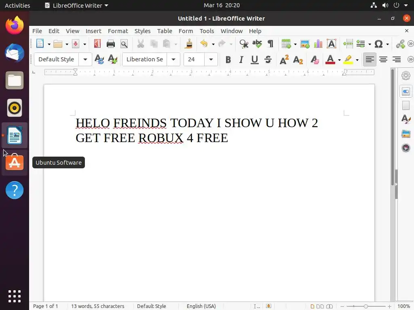Apply subscript formatting
The image size is (414, 310).
298,60
